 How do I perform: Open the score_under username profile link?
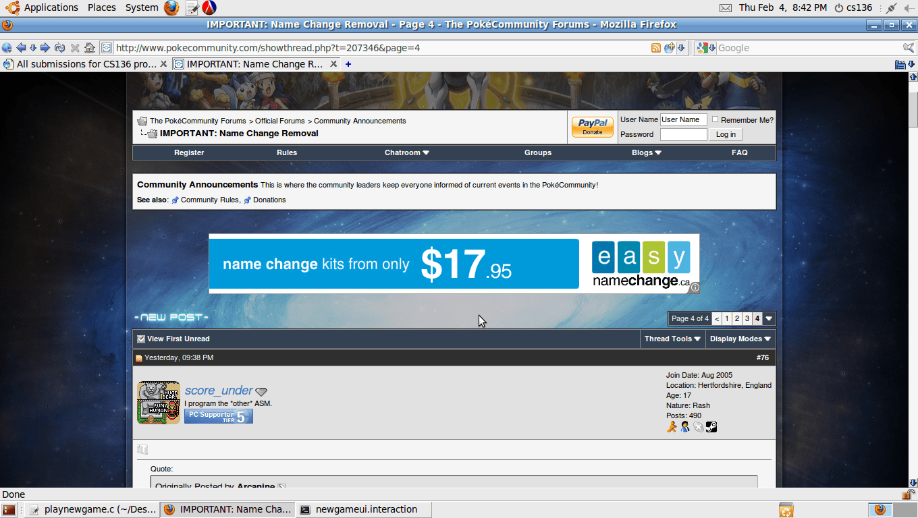tap(219, 391)
